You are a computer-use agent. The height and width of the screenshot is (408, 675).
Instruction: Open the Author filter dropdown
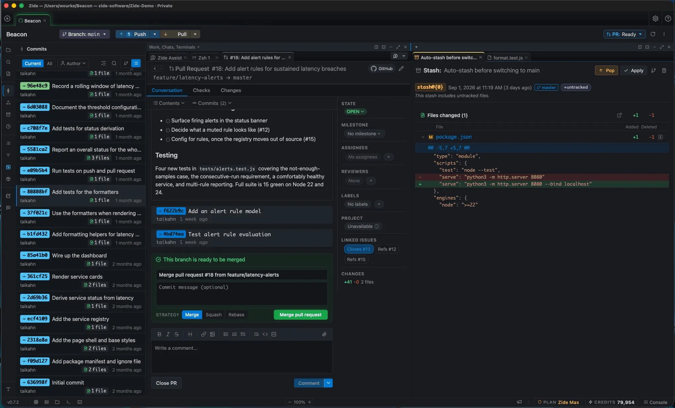pos(73,63)
